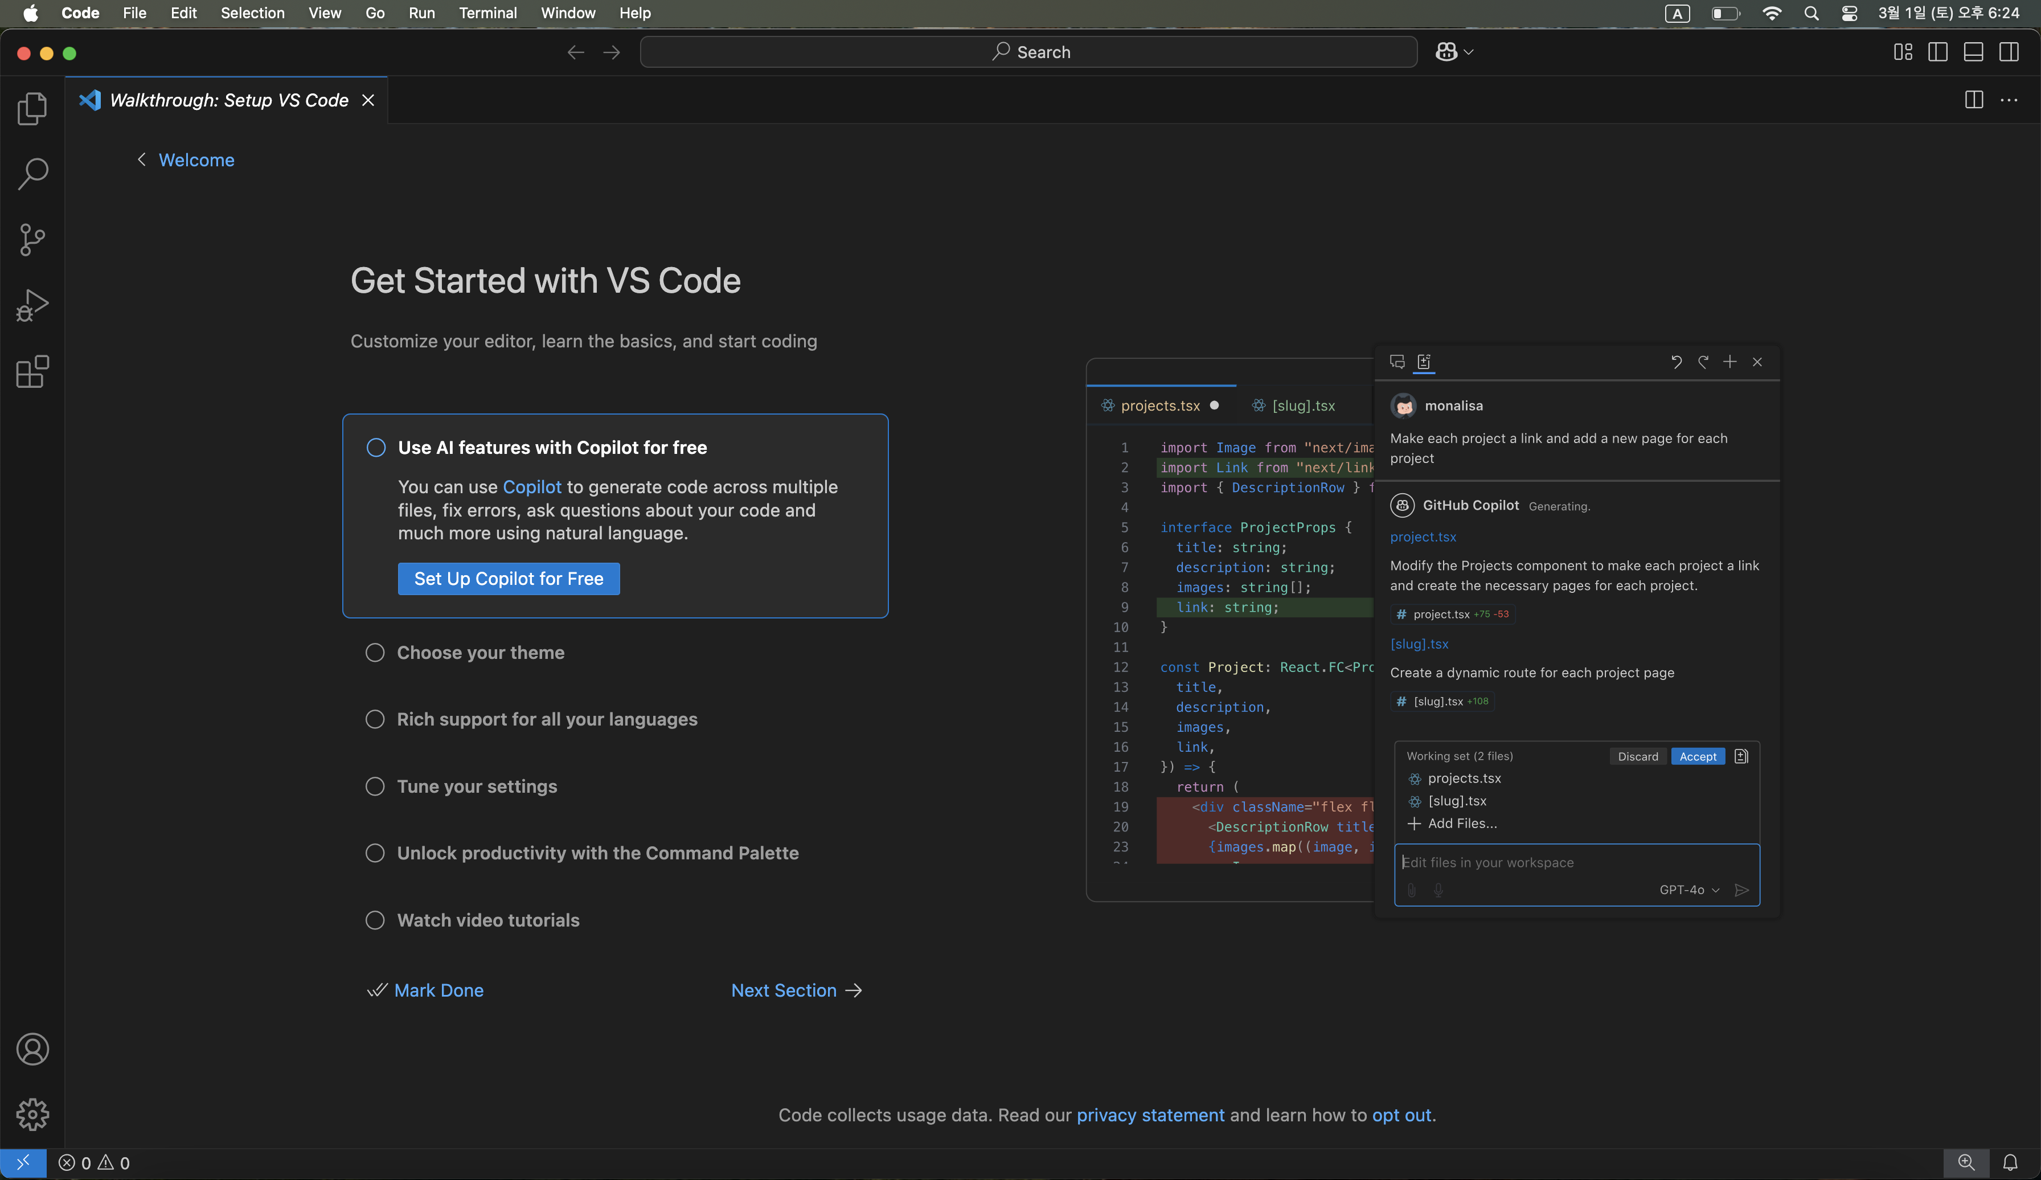Toggle the Choose your theme step circle
The width and height of the screenshot is (2041, 1180).
375,652
